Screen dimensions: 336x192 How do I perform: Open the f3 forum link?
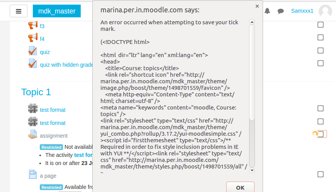pos(42,26)
